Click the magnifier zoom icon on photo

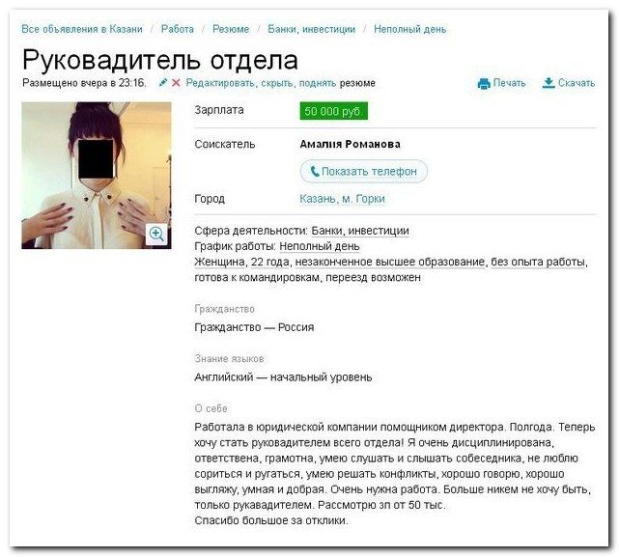pos(157,234)
